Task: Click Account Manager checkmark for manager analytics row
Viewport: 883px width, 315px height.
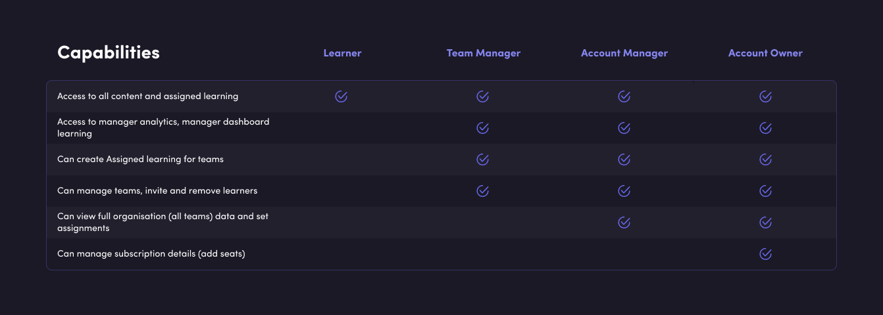Action: [x=624, y=128]
